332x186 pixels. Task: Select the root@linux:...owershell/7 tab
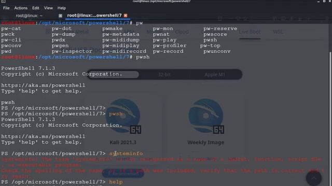click(94, 16)
